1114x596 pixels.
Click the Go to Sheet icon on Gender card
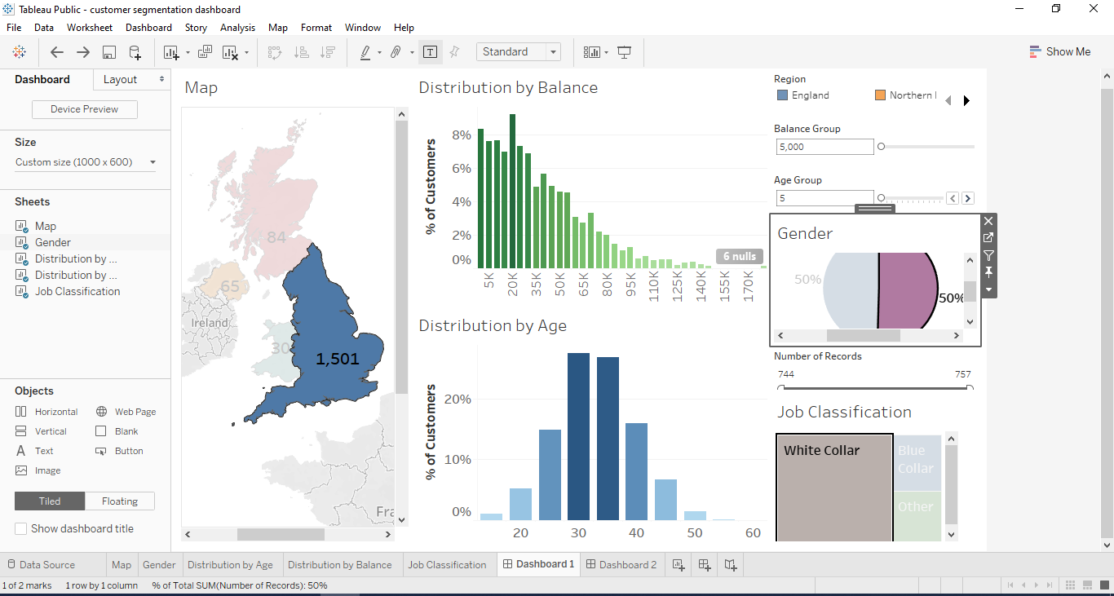pyautogui.click(x=988, y=237)
